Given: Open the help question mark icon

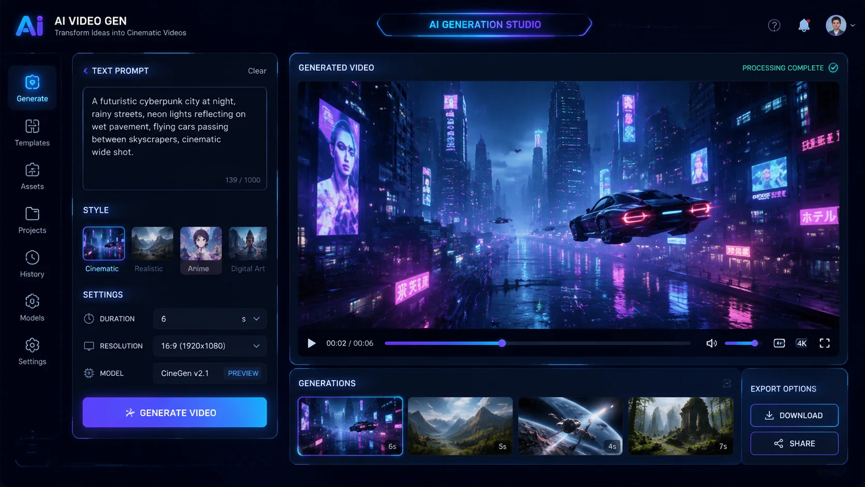Looking at the screenshot, I should (x=774, y=25).
